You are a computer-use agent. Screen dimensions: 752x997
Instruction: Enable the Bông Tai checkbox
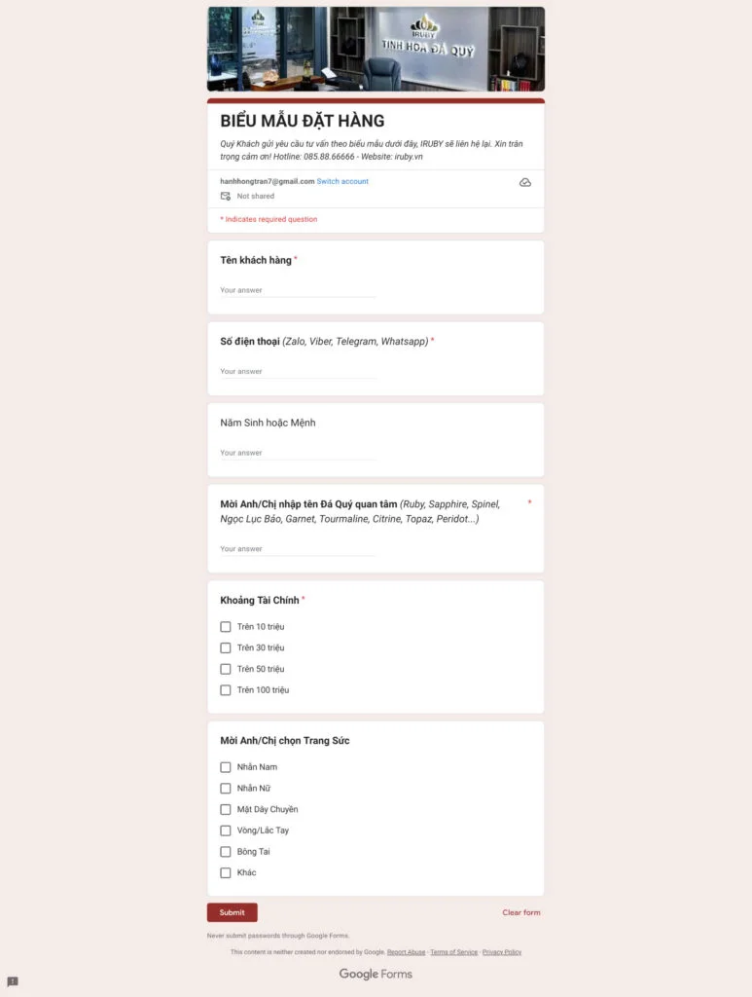tap(226, 852)
